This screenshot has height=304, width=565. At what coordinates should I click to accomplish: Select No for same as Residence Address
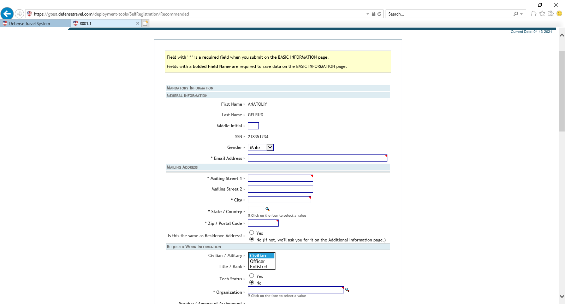click(x=251, y=239)
